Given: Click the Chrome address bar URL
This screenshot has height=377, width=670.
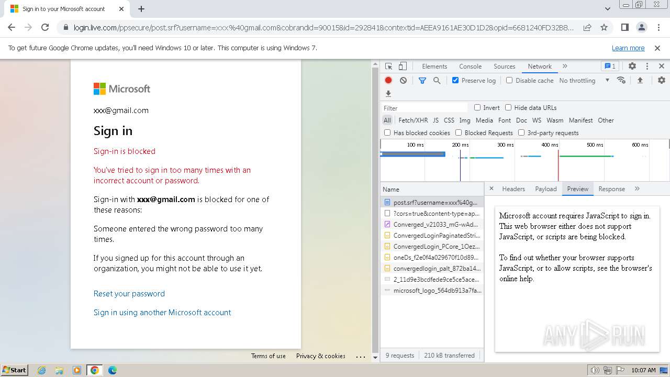Looking at the screenshot, I should click(x=323, y=27).
